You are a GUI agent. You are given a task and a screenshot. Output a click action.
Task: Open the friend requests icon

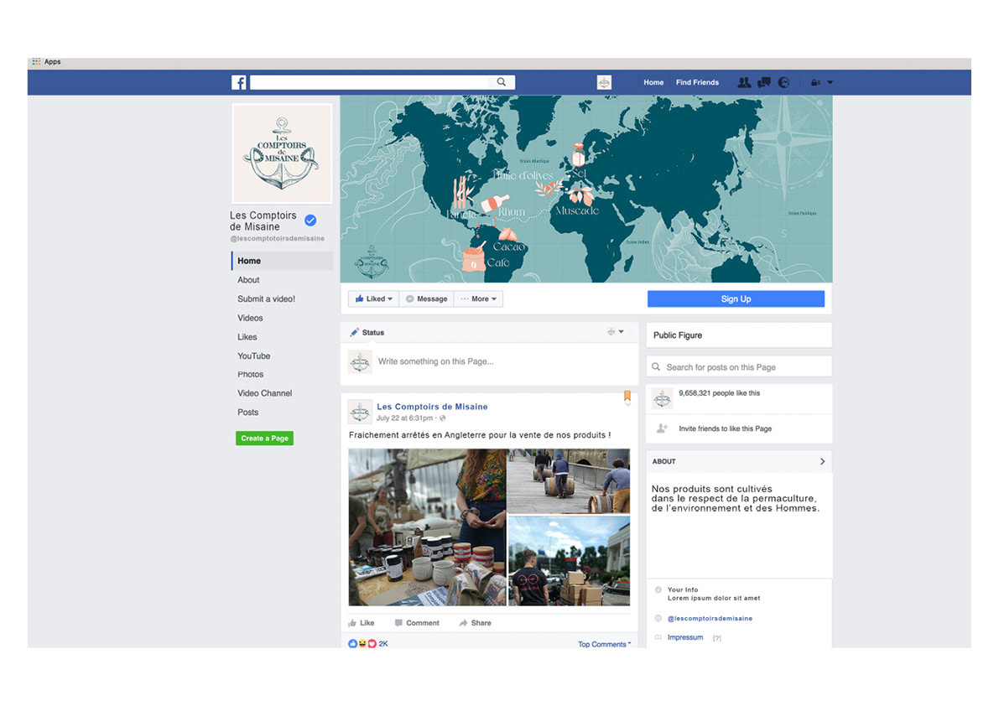coord(743,82)
